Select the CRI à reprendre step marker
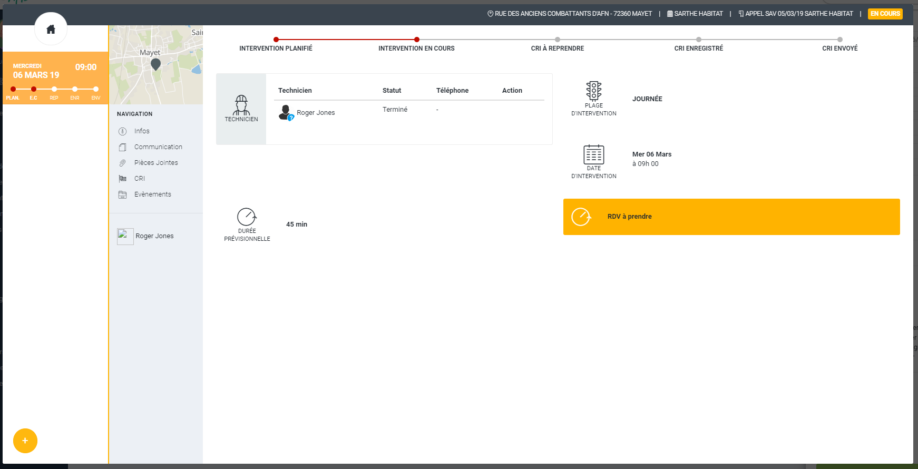 (558, 40)
